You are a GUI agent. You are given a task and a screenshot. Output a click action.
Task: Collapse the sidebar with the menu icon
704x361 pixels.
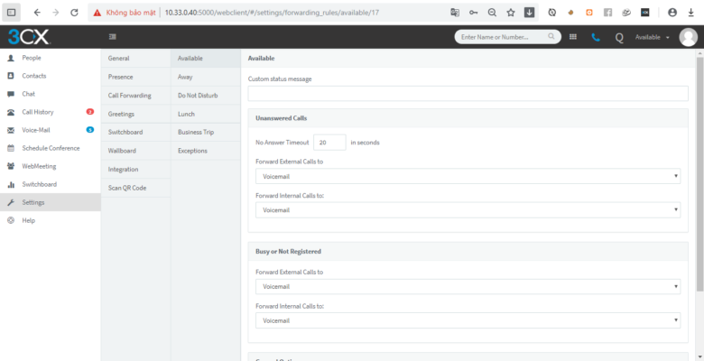[112, 37]
